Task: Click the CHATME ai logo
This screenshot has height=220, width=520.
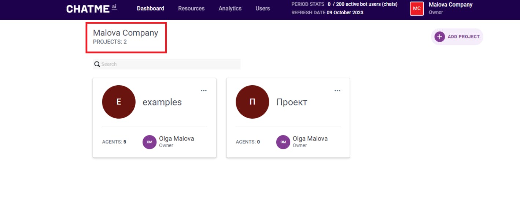Action: click(x=92, y=8)
